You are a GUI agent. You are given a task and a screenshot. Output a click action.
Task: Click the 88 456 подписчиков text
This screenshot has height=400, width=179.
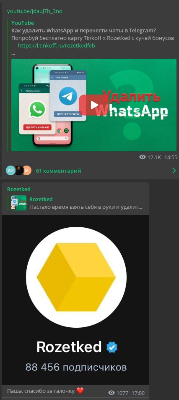tap(76, 367)
